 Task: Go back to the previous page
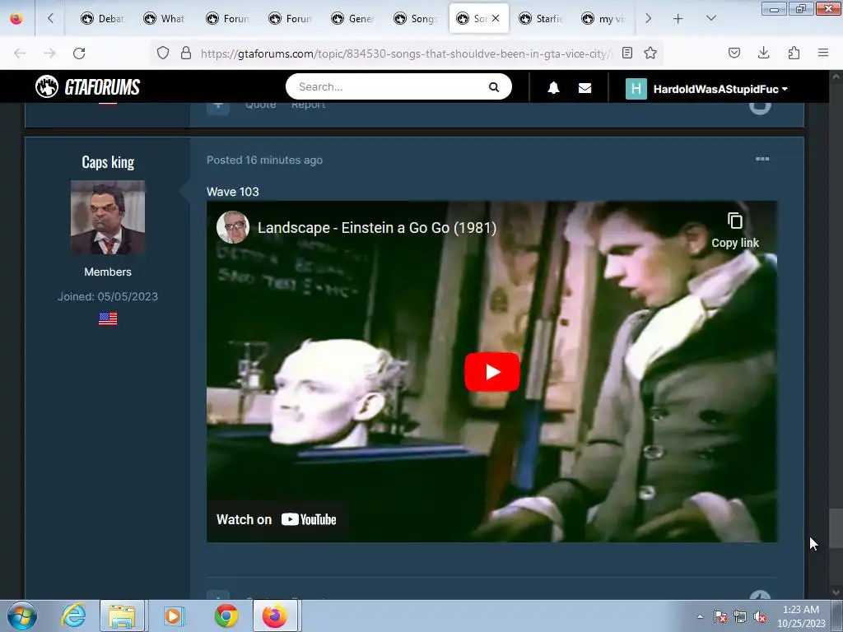coord(20,53)
